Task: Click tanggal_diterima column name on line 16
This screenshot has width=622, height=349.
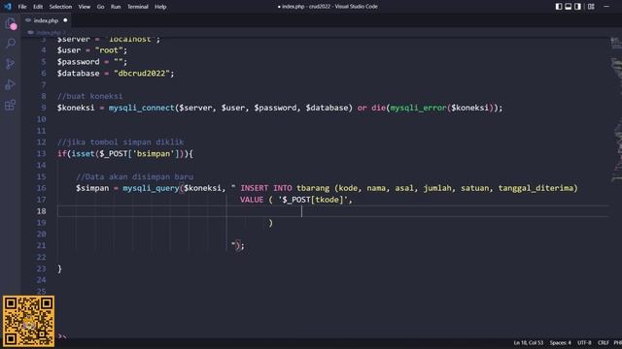Action: [536, 188]
